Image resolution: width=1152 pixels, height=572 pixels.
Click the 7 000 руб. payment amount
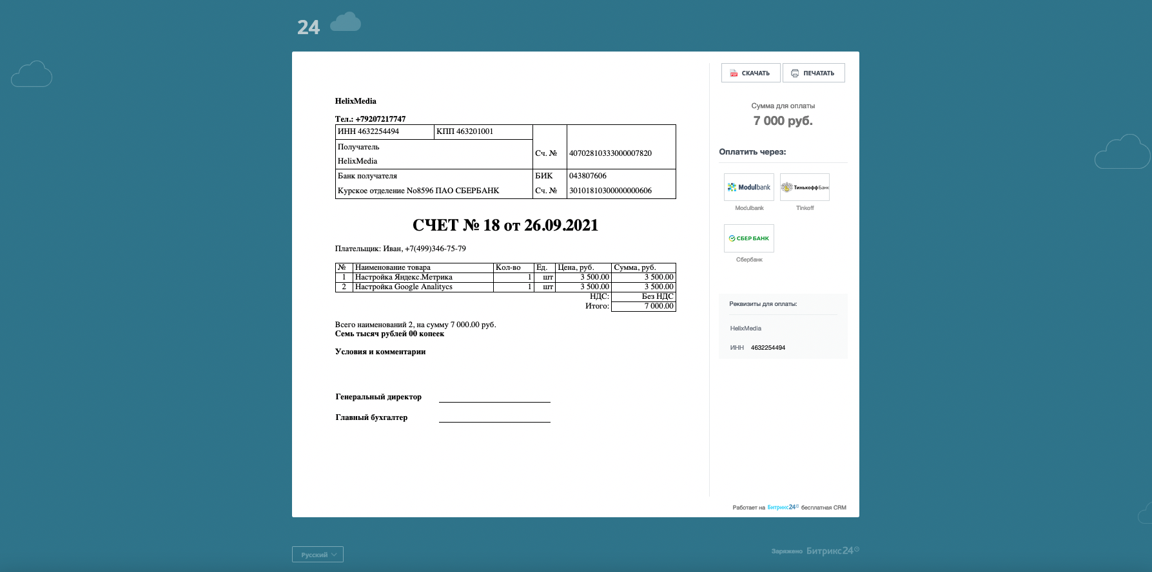[783, 121]
